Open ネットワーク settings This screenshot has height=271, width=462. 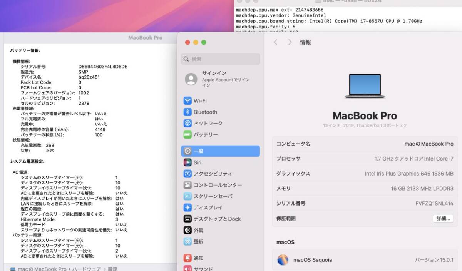click(208, 123)
